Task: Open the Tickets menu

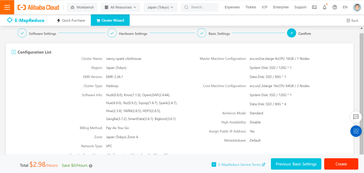Action: (x=251, y=7)
